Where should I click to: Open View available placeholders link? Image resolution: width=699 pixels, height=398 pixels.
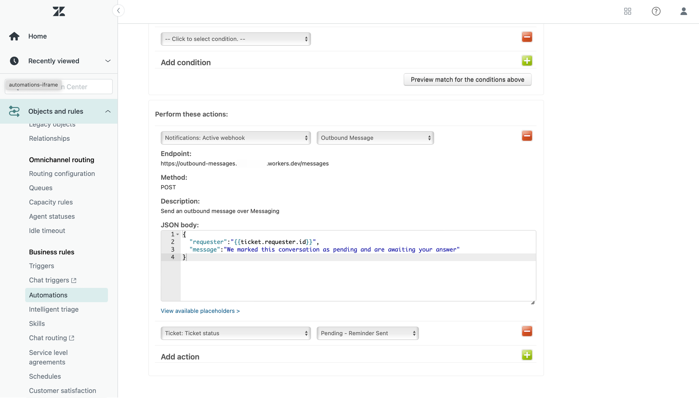pos(200,311)
